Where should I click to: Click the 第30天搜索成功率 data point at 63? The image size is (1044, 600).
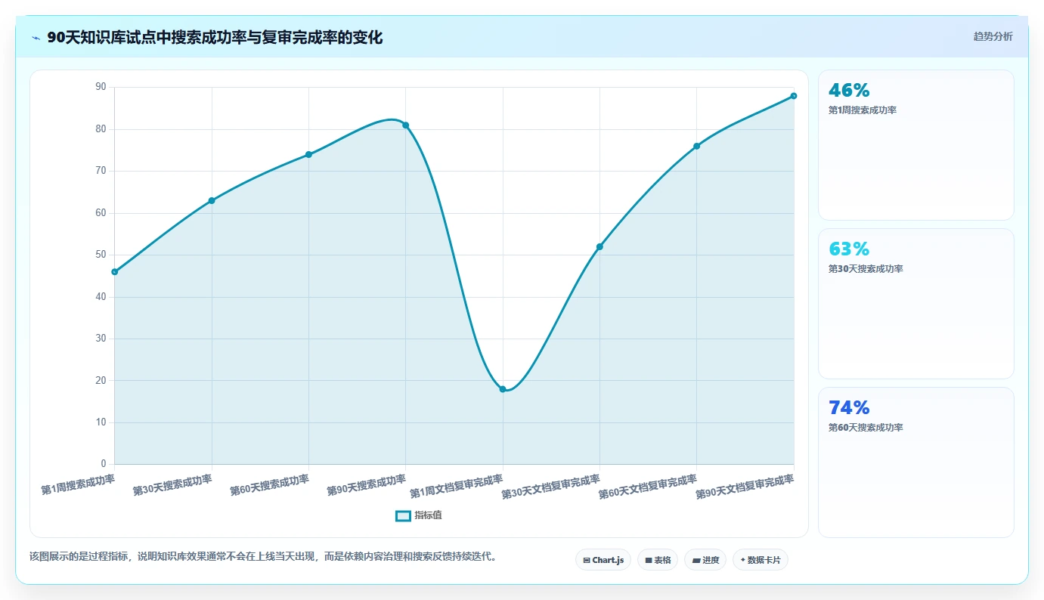click(x=212, y=200)
